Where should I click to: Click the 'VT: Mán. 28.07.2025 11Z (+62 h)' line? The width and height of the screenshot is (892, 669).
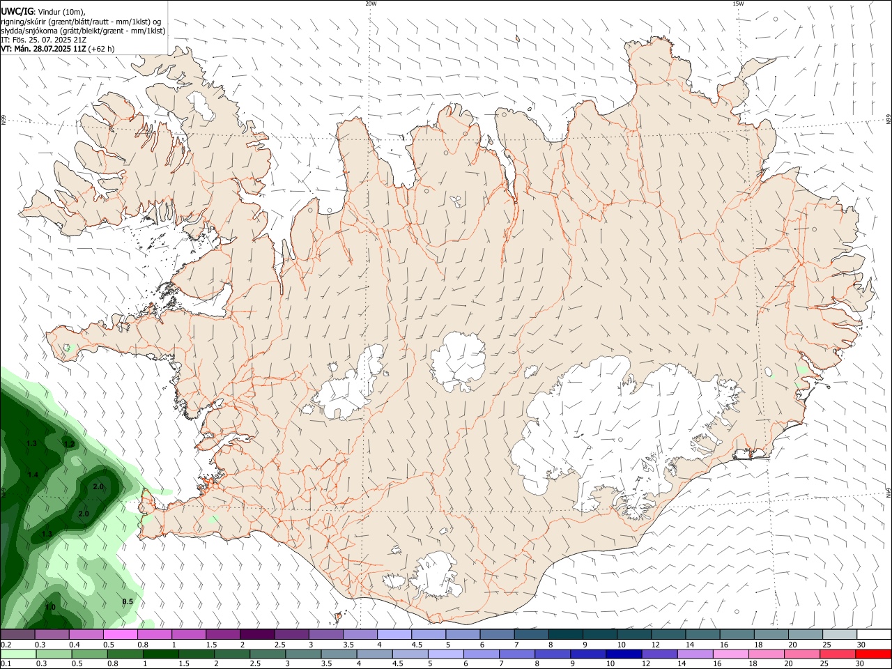pyautogui.click(x=58, y=49)
